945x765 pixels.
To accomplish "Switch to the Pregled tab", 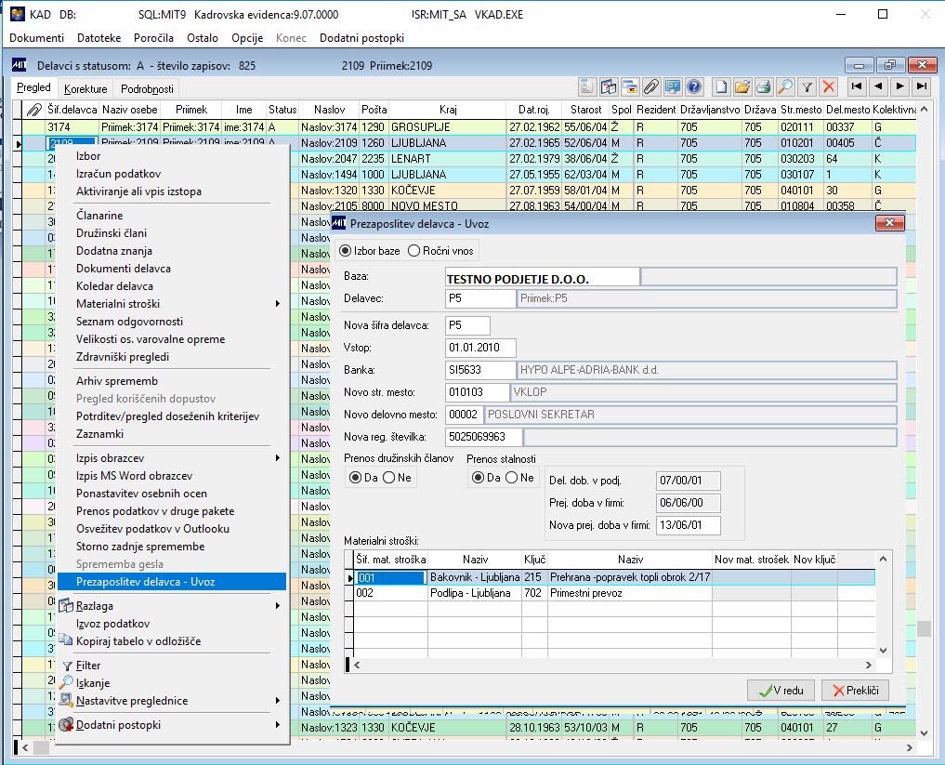I will [33, 87].
